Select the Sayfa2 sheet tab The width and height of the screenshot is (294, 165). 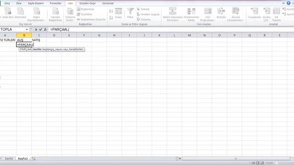[x=23, y=159]
